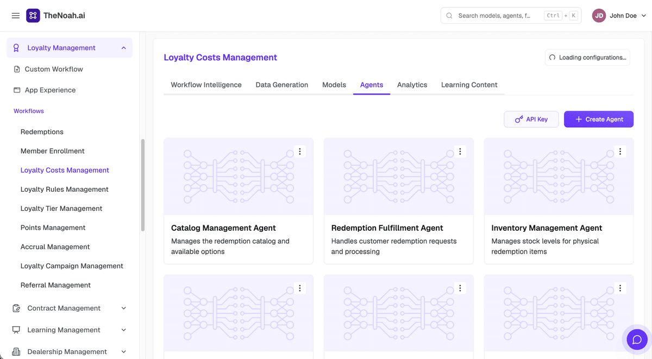
Task: Click the App Experience window icon
Action: click(17, 90)
